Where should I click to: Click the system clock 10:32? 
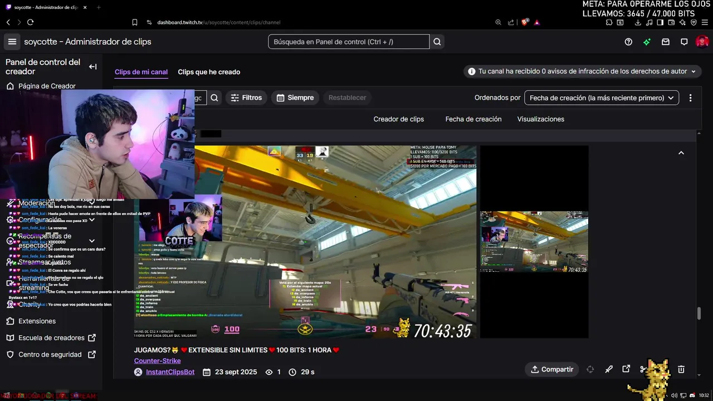[x=704, y=395]
